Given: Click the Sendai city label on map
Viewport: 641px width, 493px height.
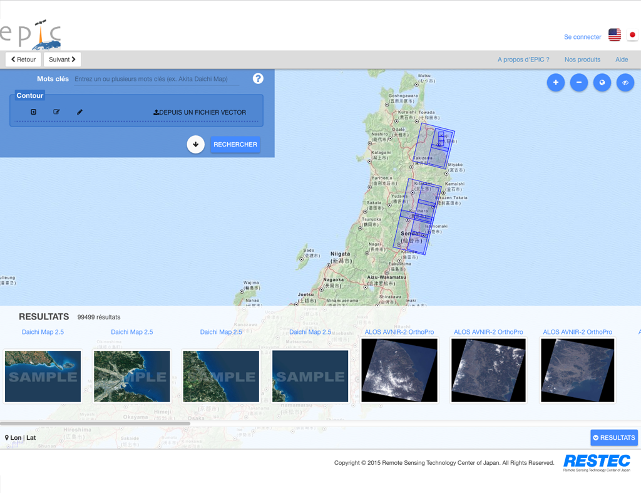Looking at the screenshot, I should click(x=412, y=237).
